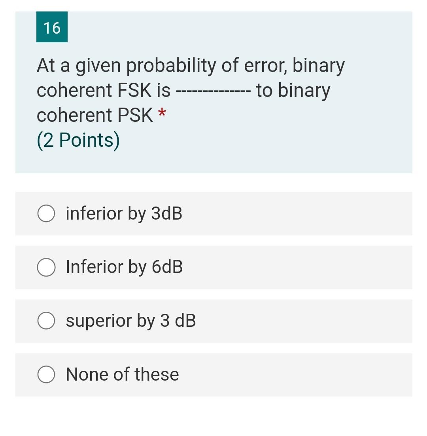Click the question number 16 badge
The image size is (427, 436).
(x=52, y=28)
